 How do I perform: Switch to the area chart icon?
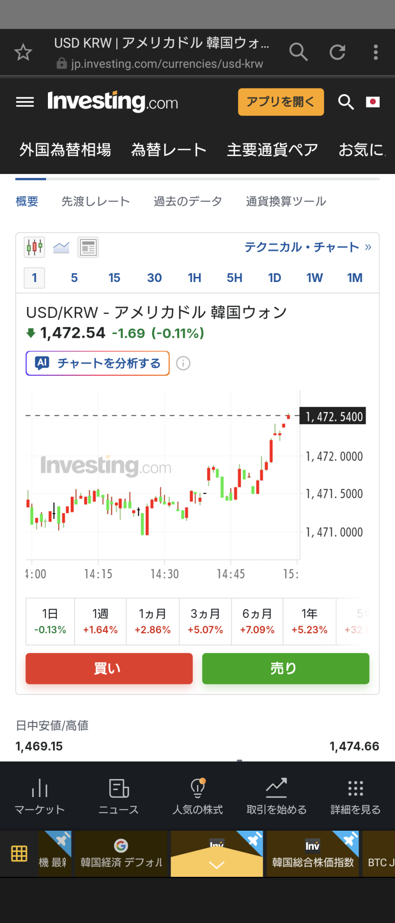(61, 247)
